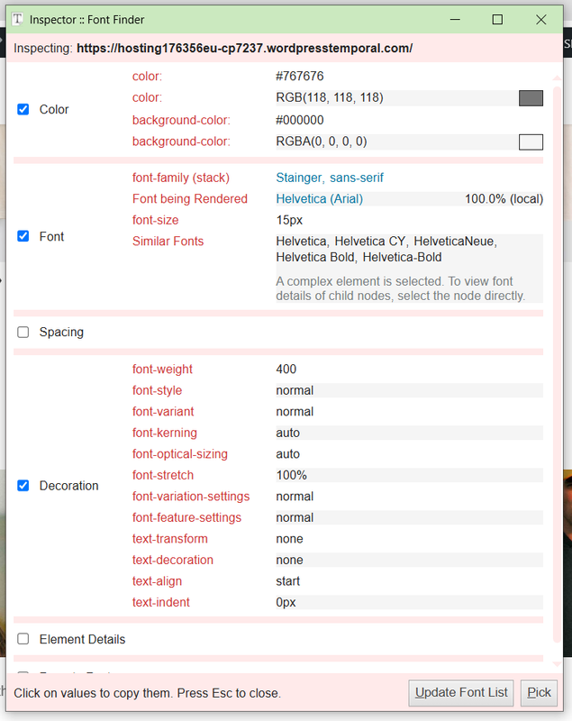This screenshot has height=721, width=572.
Task: Uncheck the Decoration section checkbox
Action: (23, 486)
